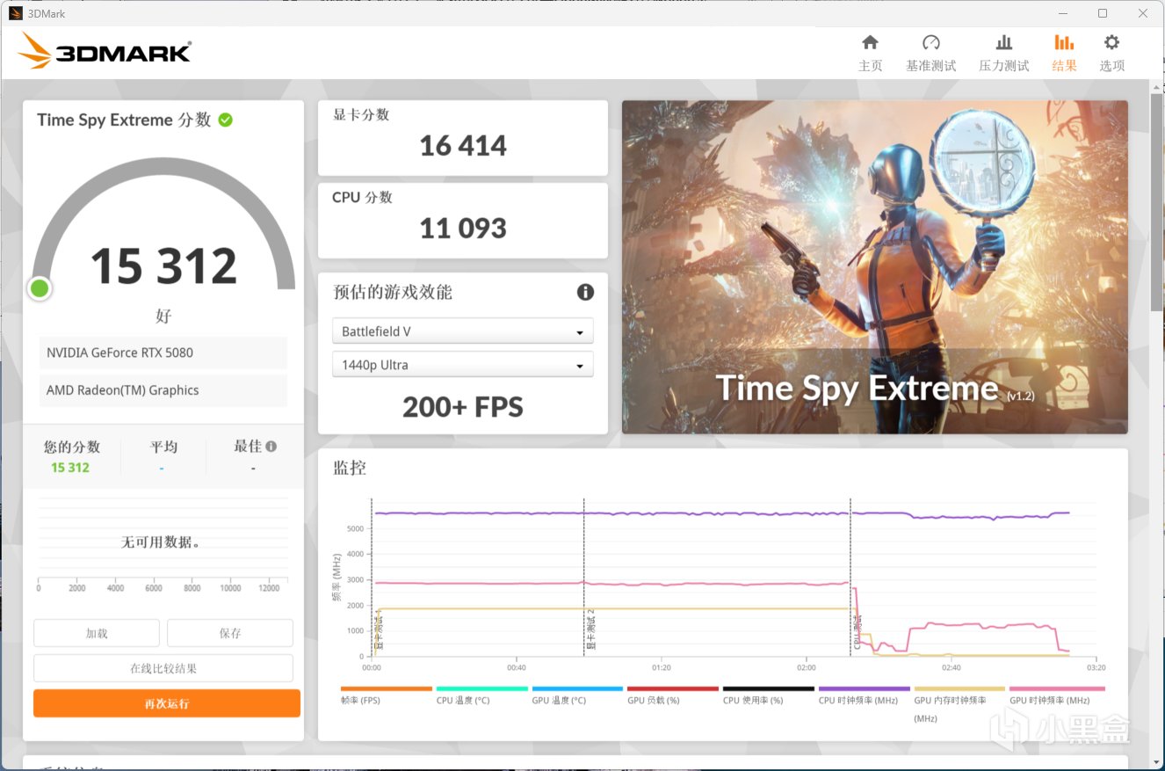Click AMD Radeon(TM) Graphics entry
Viewport: 1165px width, 771px height.
point(163,390)
